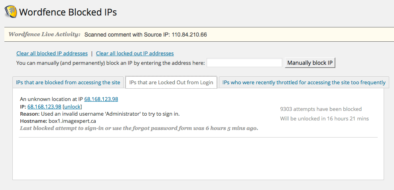
Task: Click the Wordfence shield logo icon
Action: coord(11,12)
